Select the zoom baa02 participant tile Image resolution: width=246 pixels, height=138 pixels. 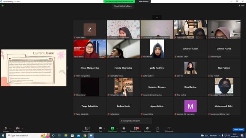[x=90, y=30]
